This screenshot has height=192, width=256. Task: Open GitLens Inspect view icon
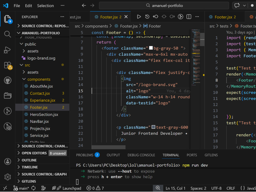pos(7,126)
